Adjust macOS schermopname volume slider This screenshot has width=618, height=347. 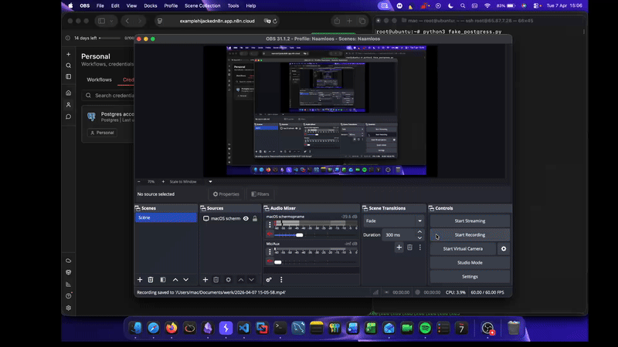299,235
